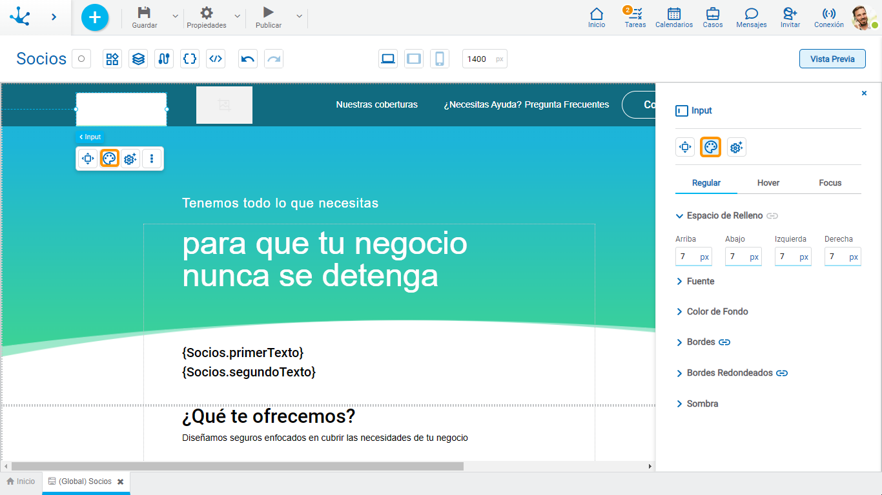Open floating toolbar three-dots more menu
Image resolution: width=882 pixels, height=495 pixels.
tap(152, 159)
